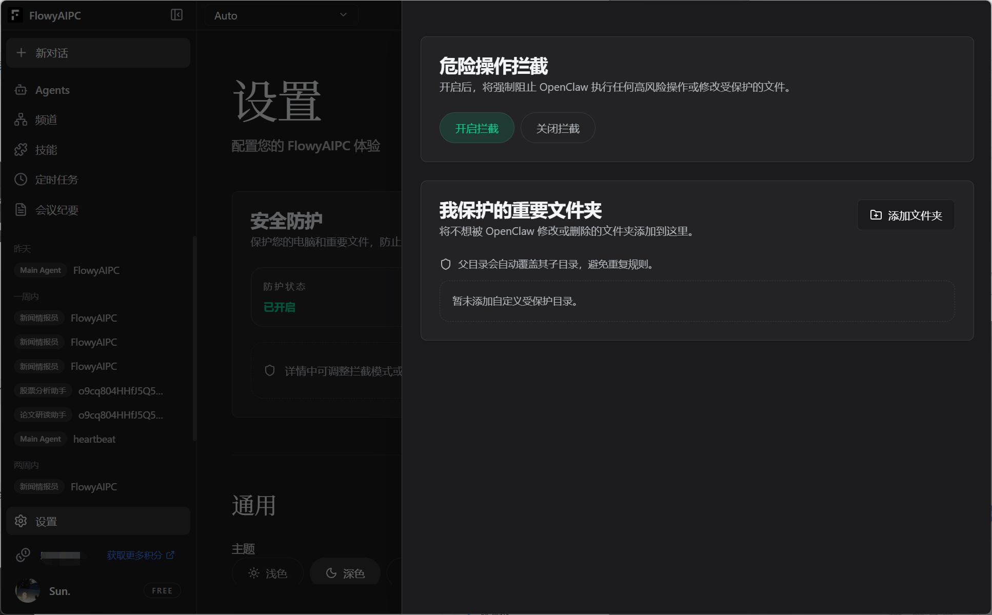The height and width of the screenshot is (615, 992).
Task: Click the 安全防护 section title
Action: pos(286,221)
